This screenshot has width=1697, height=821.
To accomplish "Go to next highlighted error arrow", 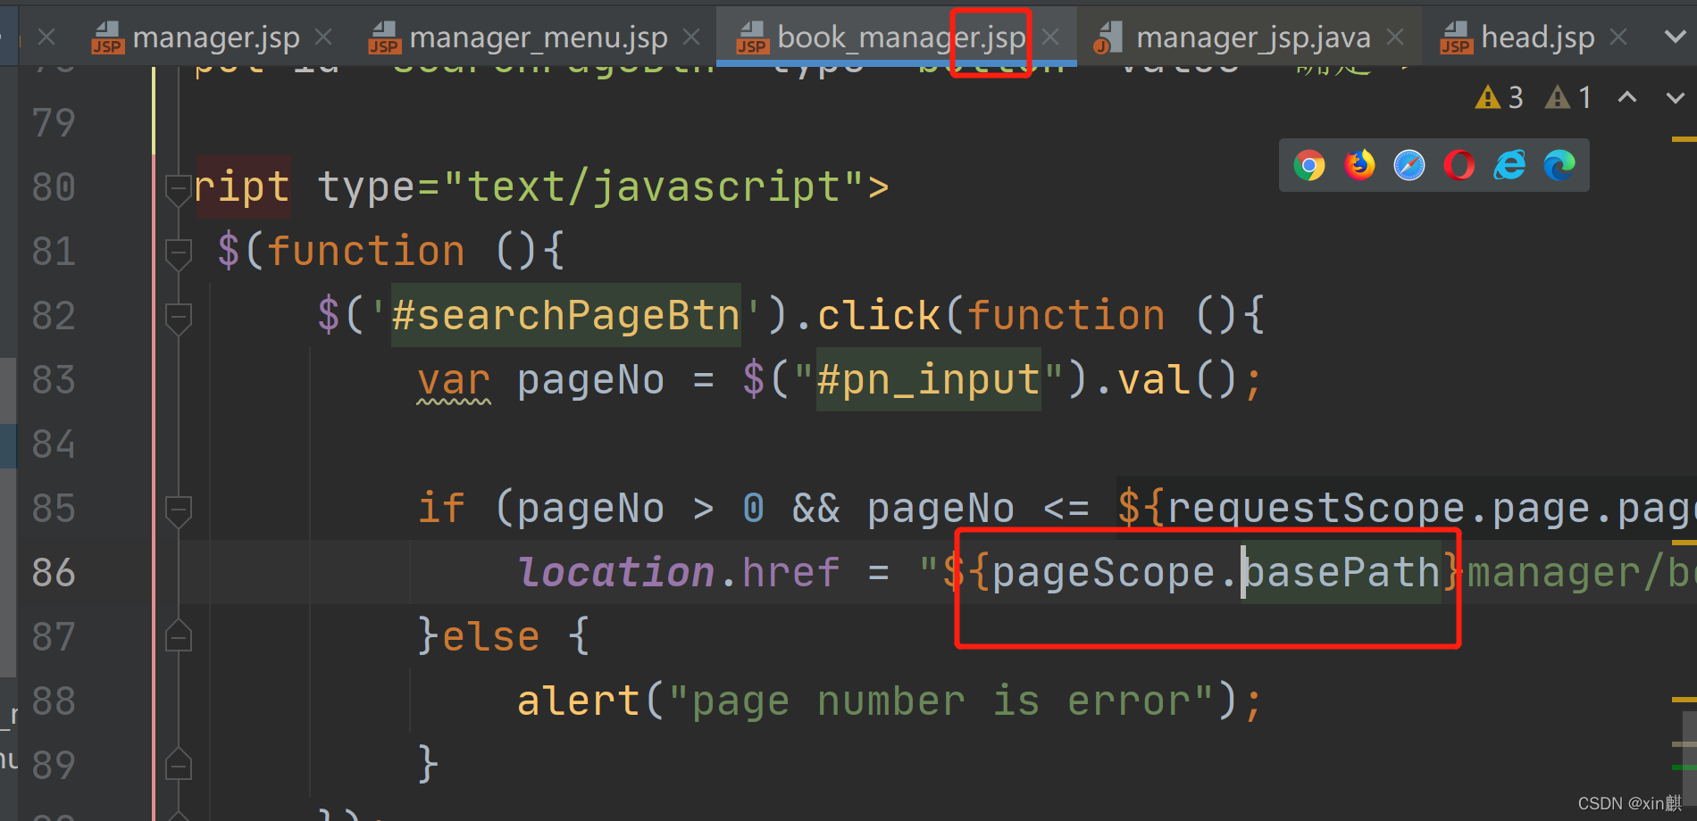I will click(x=1676, y=97).
